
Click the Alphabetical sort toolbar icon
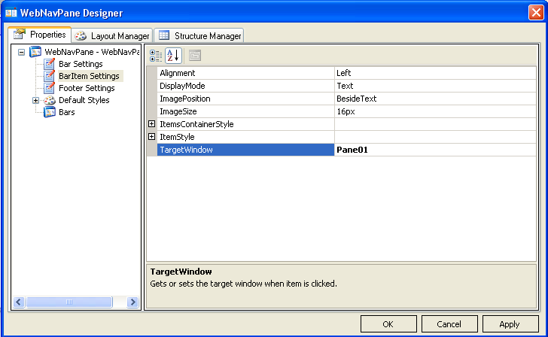coord(173,55)
